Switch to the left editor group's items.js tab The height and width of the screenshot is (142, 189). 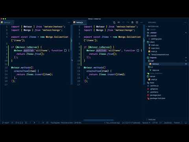[x=7, y=22]
